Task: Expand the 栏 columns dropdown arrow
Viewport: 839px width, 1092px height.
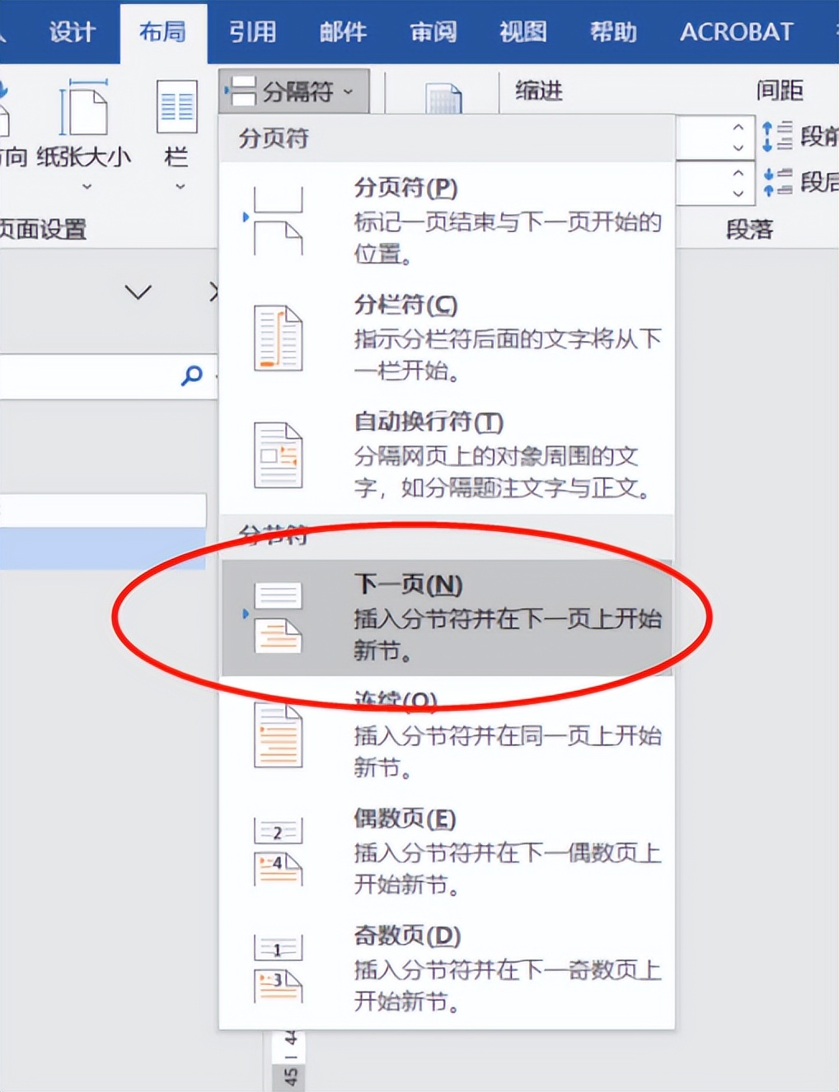Action: click(x=180, y=187)
